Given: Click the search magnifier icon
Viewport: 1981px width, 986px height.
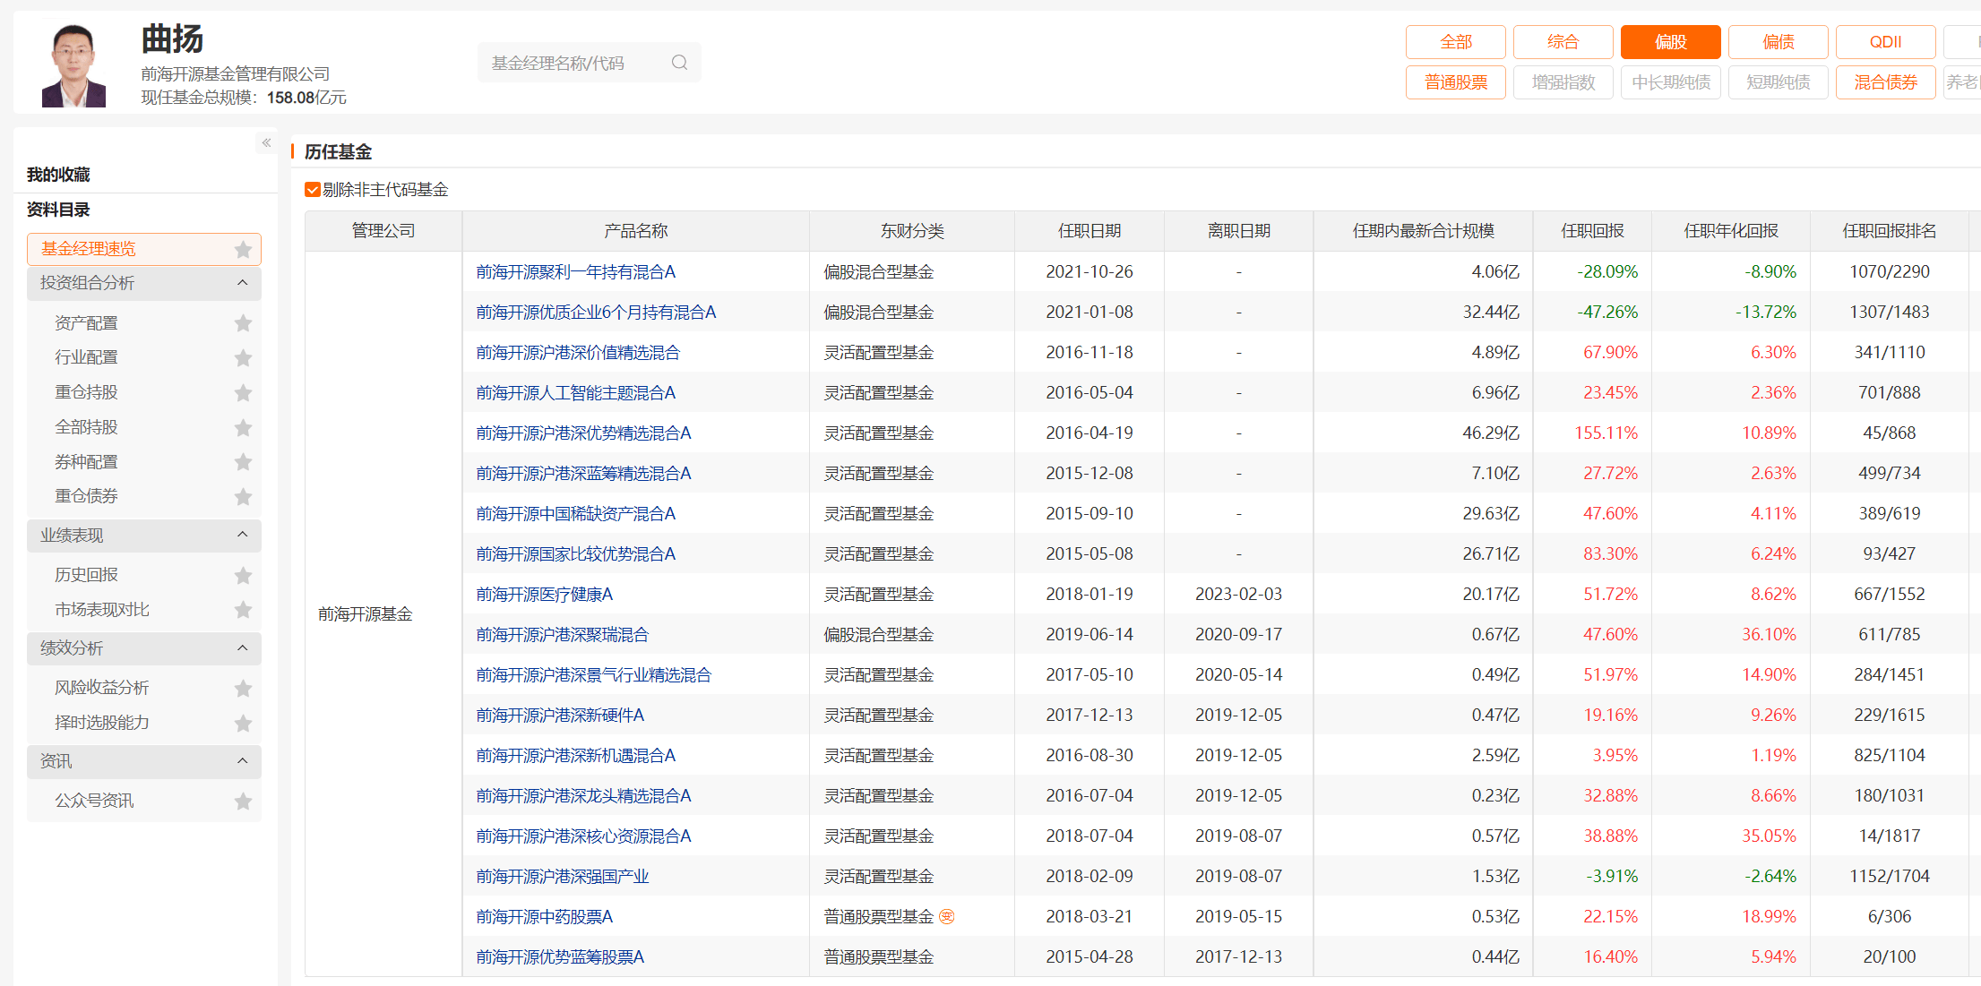Looking at the screenshot, I should (679, 63).
